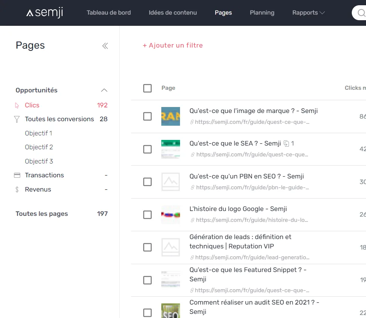
Task: Click the Semji logo
Action: pos(45,13)
